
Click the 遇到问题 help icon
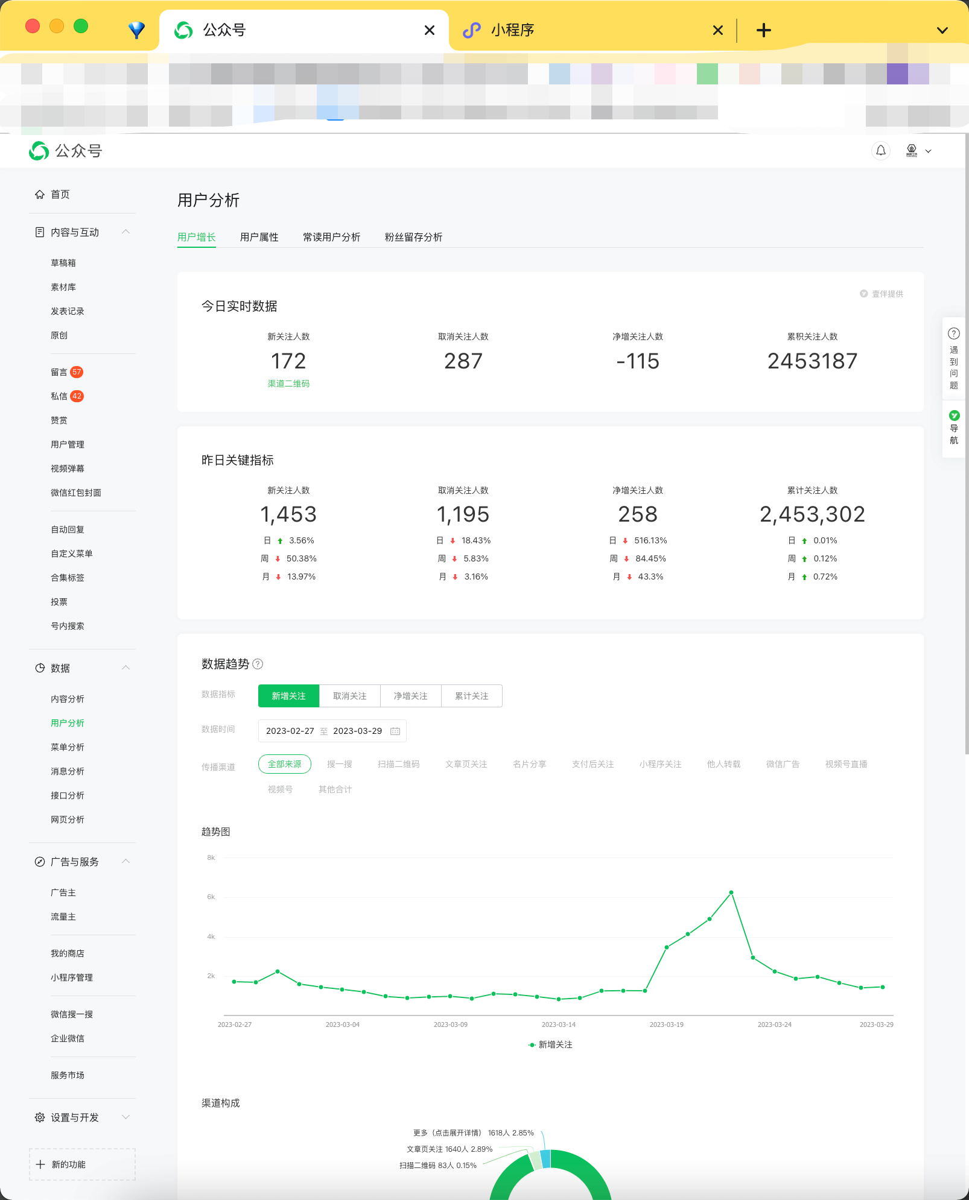coord(954,333)
